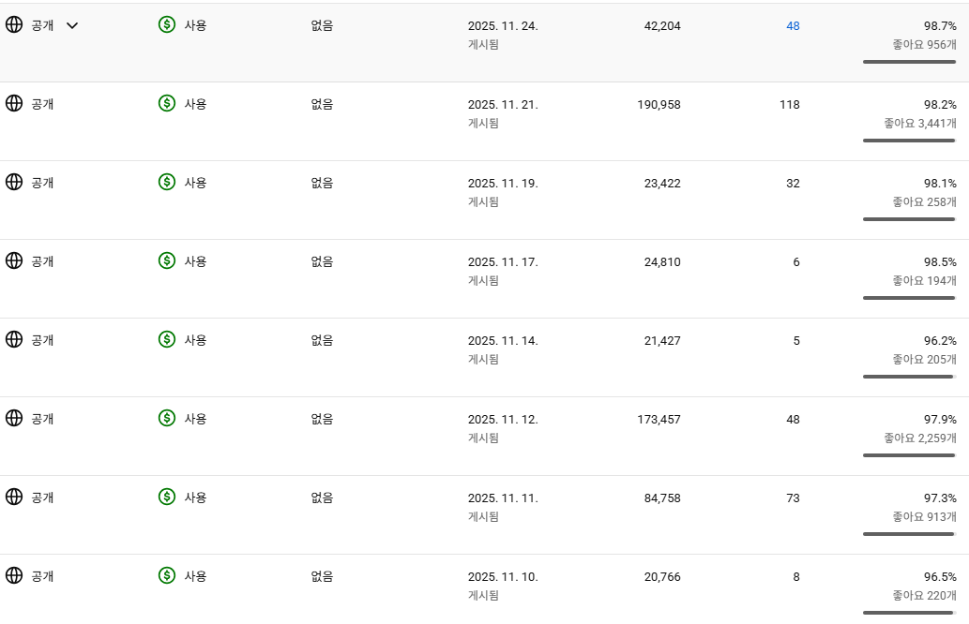Click the like ratio bar under 좋아요 2,259개
Viewport: 969px width, 624px height.
(909, 455)
